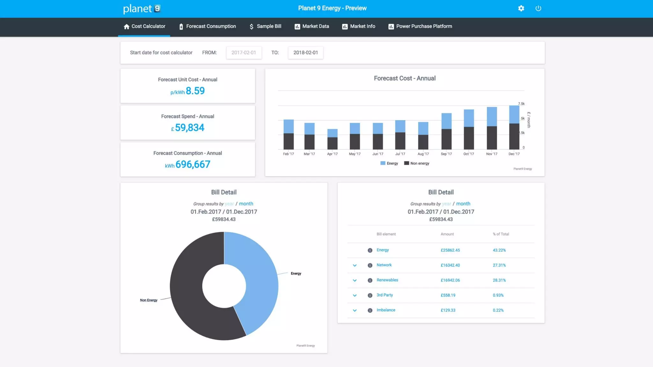Click the info icon beside Imbalance

[x=370, y=310]
